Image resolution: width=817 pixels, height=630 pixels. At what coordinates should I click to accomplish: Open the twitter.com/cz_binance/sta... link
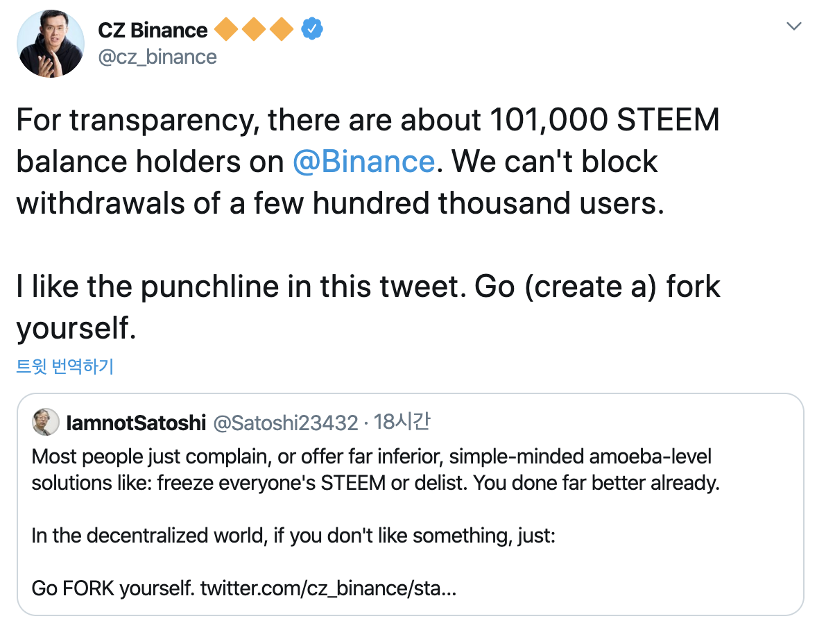(x=328, y=589)
